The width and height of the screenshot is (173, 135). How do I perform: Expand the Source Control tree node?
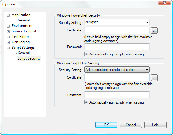click(x=8, y=31)
